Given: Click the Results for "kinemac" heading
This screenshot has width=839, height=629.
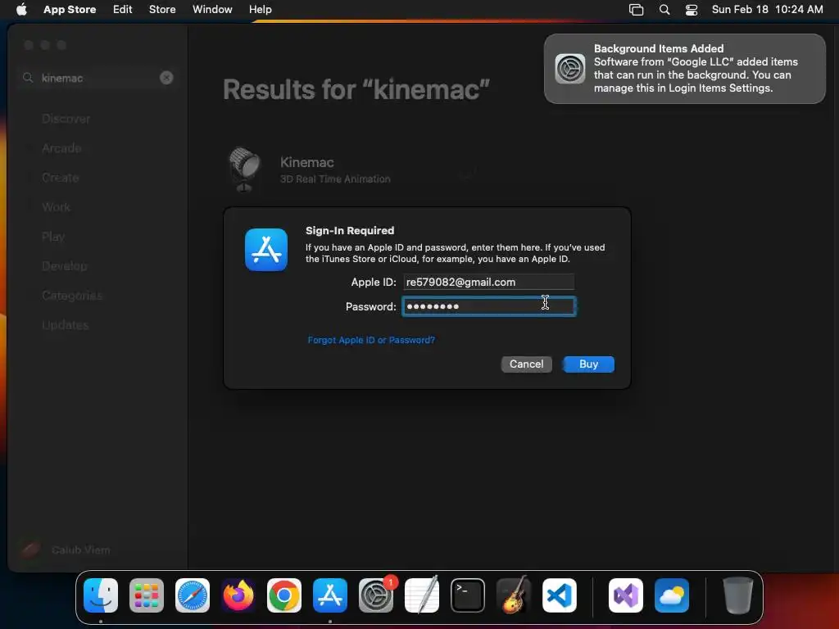Looking at the screenshot, I should pos(356,89).
